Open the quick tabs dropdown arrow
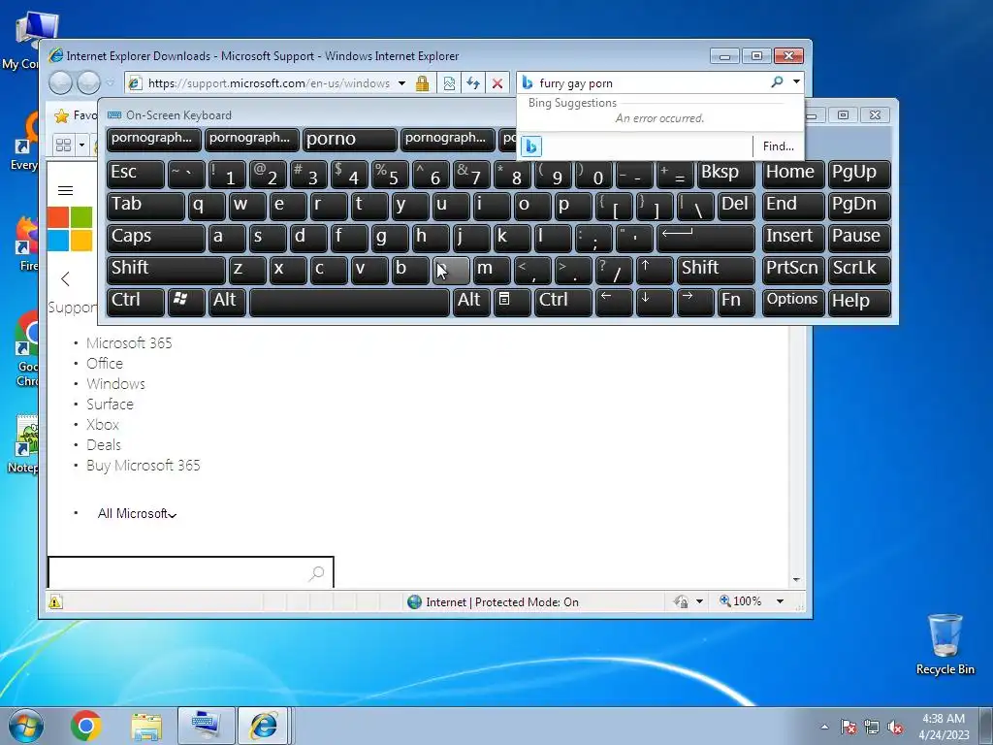Image resolution: width=993 pixels, height=745 pixels. click(x=81, y=146)
